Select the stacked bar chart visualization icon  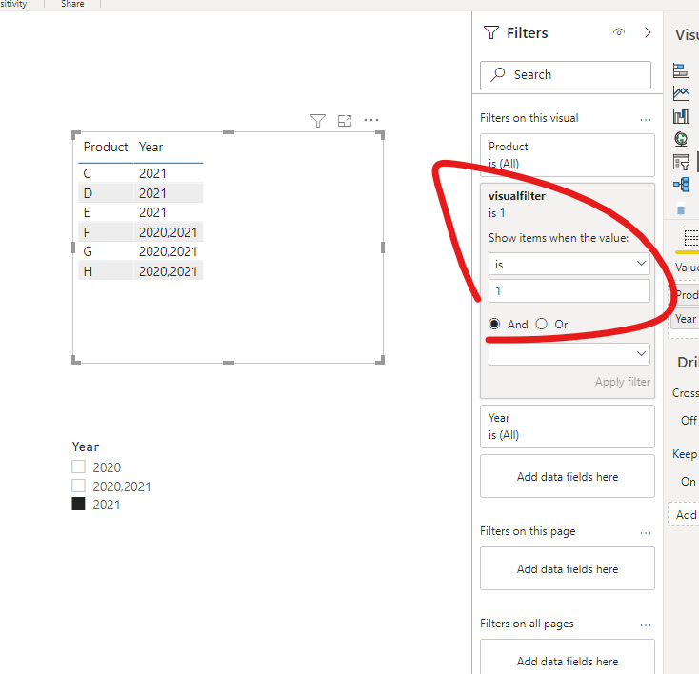(x=680, y=70)
